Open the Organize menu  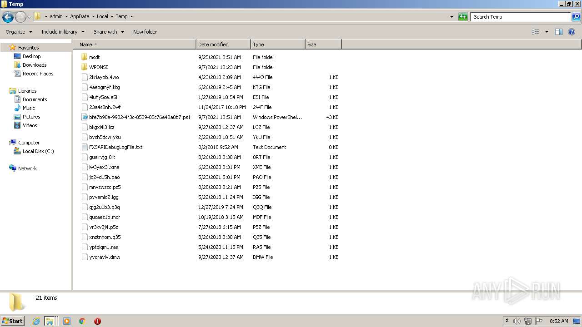[x=19, y=32]
